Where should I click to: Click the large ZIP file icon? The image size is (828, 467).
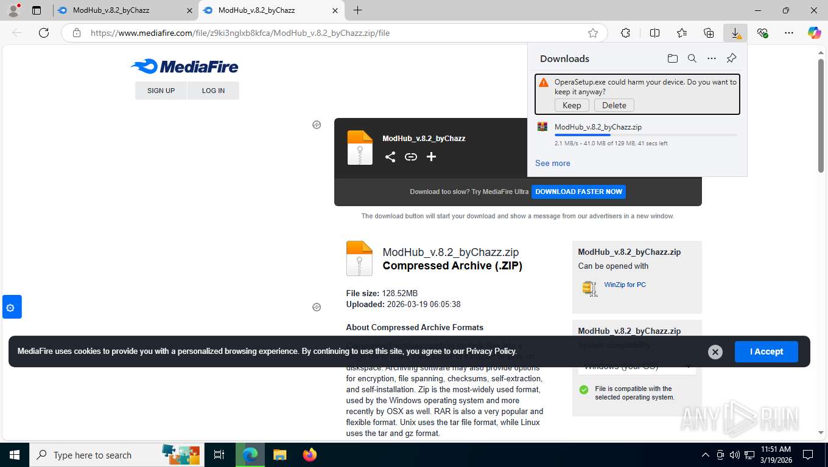[x=359, y=258]
